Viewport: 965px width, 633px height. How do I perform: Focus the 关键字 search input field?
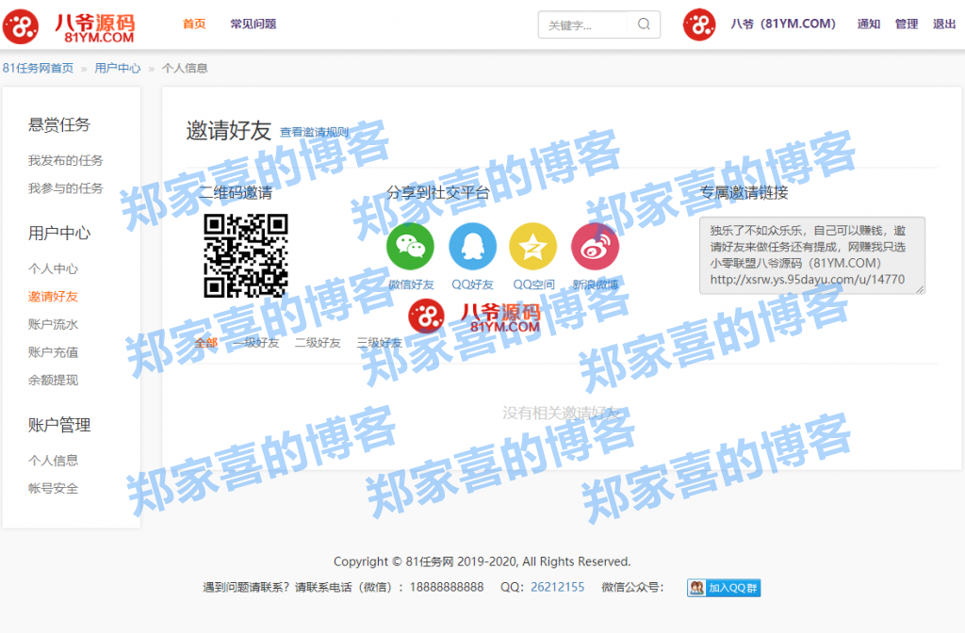tap(582, 24)
